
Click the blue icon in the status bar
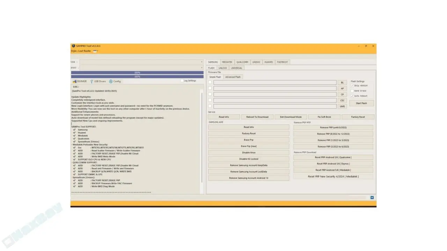click(x=372, y=197)
